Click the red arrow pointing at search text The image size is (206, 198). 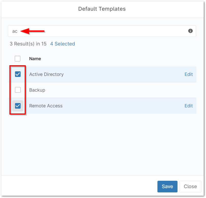(33, 31)
